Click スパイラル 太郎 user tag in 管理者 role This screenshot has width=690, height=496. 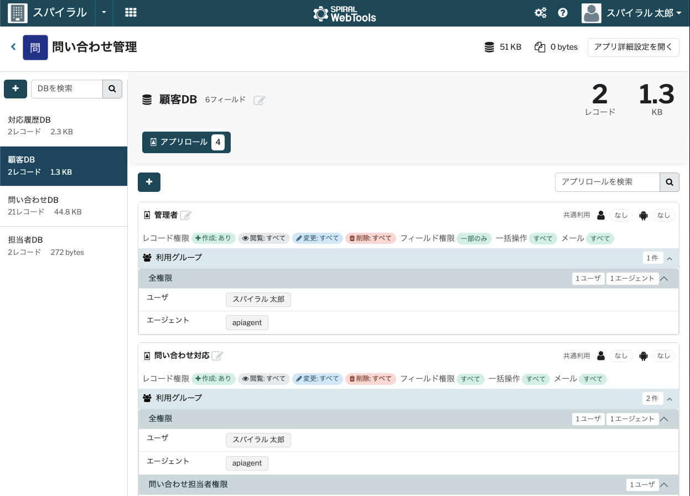tap(258, 300)
